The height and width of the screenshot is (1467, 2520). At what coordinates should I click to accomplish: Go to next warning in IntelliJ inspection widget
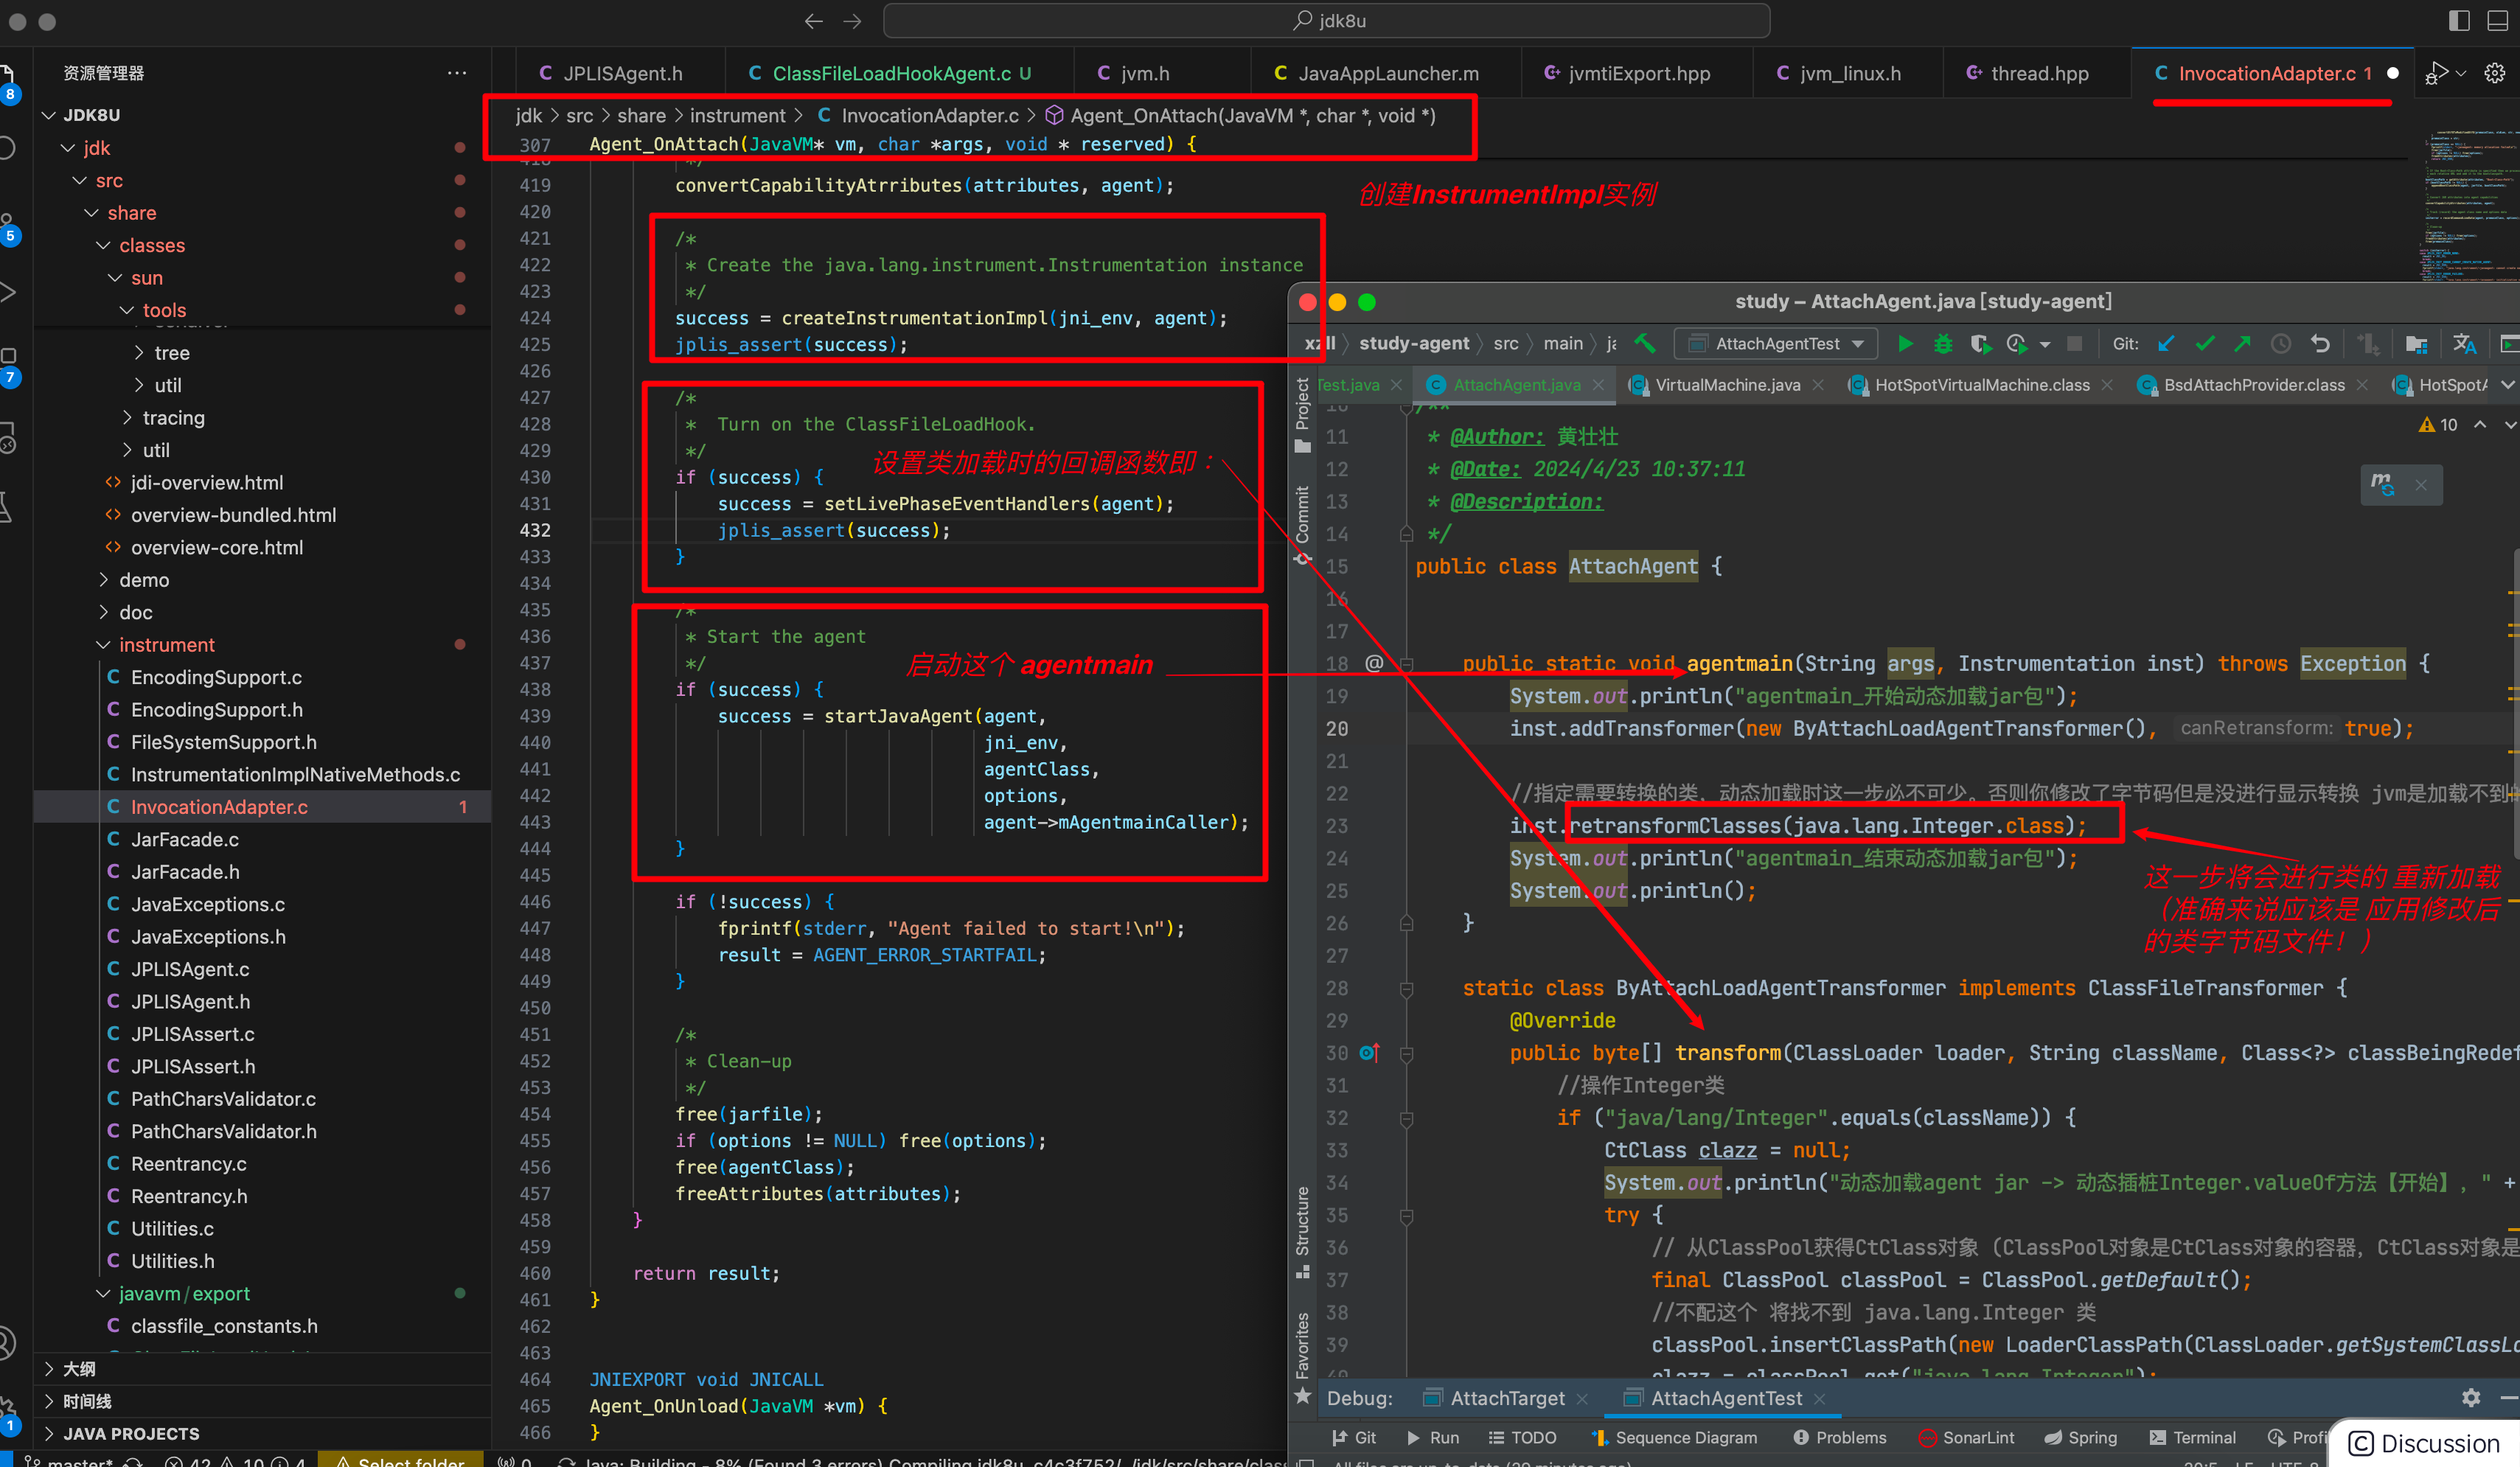coord(2510,425)
